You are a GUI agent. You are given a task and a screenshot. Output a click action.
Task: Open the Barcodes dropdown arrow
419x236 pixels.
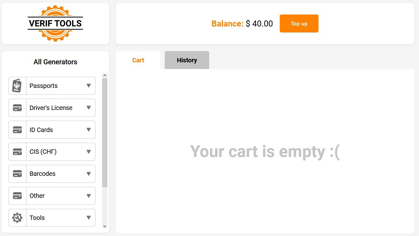coord(89,174)
